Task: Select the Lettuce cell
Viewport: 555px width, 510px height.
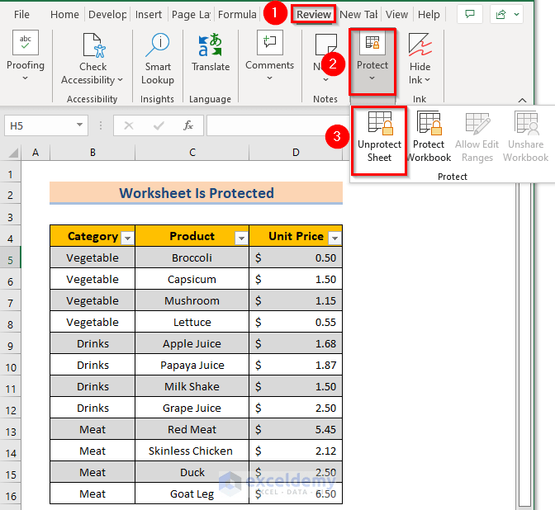Action: (x=192, y=322)
